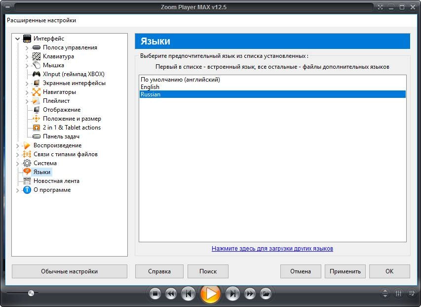Click the rewind playback button

[x=171, y=294]
